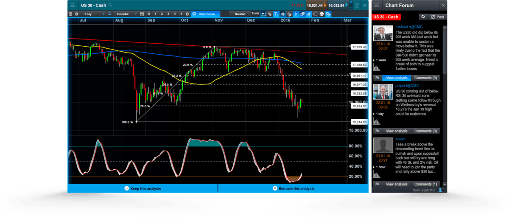Click Keep this analysis
Viewport: 509px width, 218px height.
pyautogui.click(x=143, y=188)
